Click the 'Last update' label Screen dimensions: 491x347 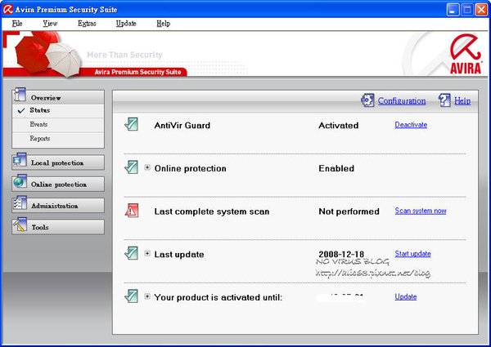(x=179, y=255)
